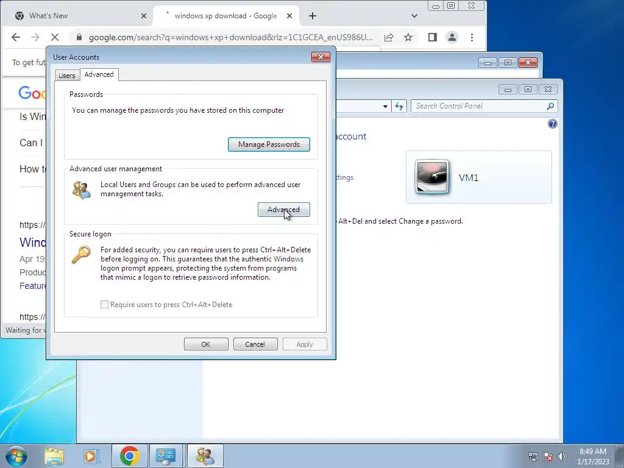Open a new Chrome tab
The height and width of the screenshot is (468, 624).
click(313, 16)
